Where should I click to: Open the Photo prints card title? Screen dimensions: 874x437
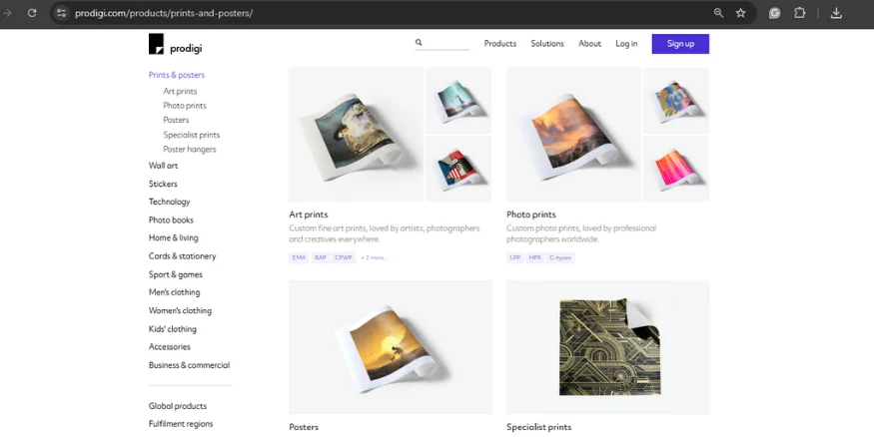click(x=531, y=215)
